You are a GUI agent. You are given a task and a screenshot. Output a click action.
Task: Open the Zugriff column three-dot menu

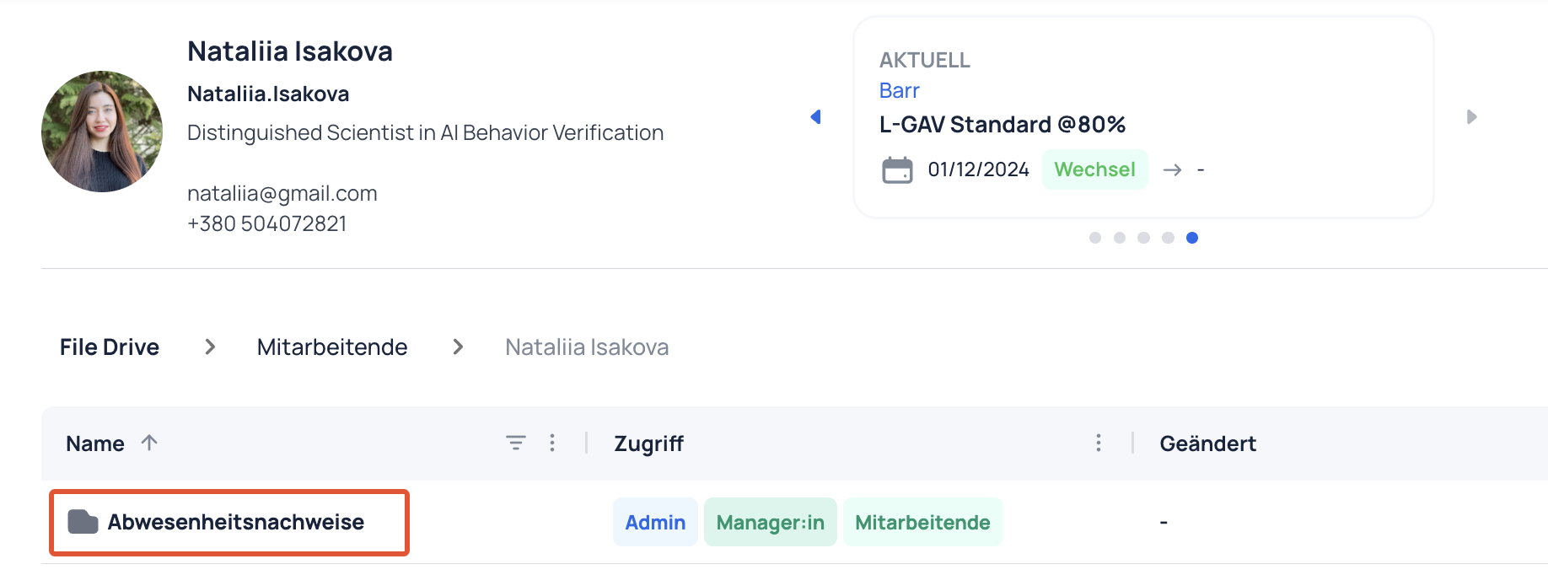tap(1098, 443)
